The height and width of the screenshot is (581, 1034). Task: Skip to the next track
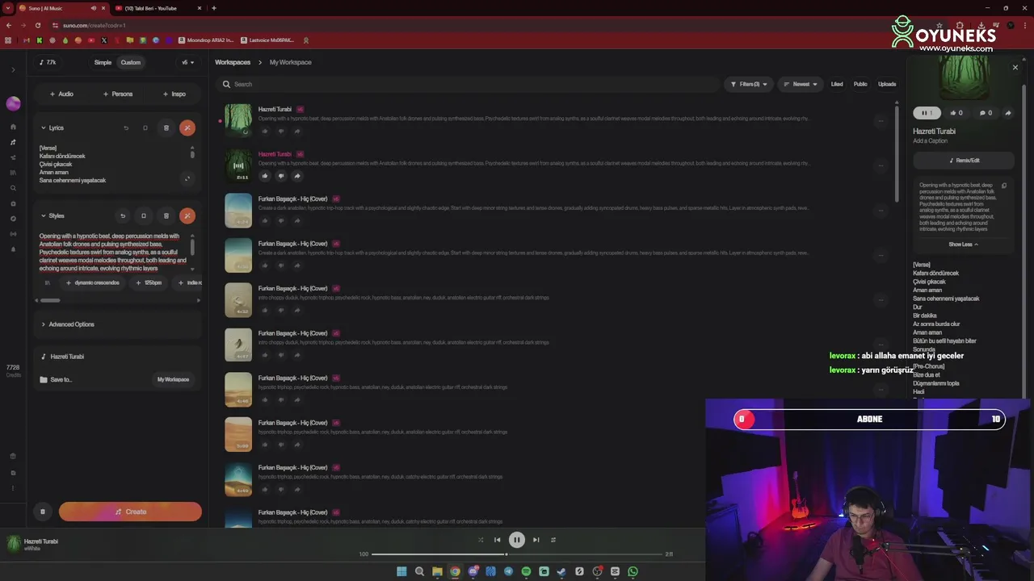point(536,540)
